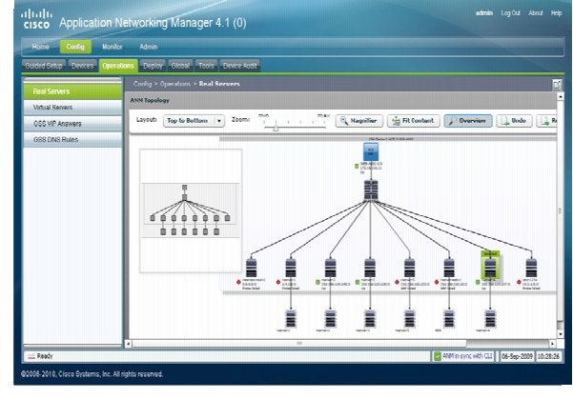Click the admin user link

pos(484,13)
